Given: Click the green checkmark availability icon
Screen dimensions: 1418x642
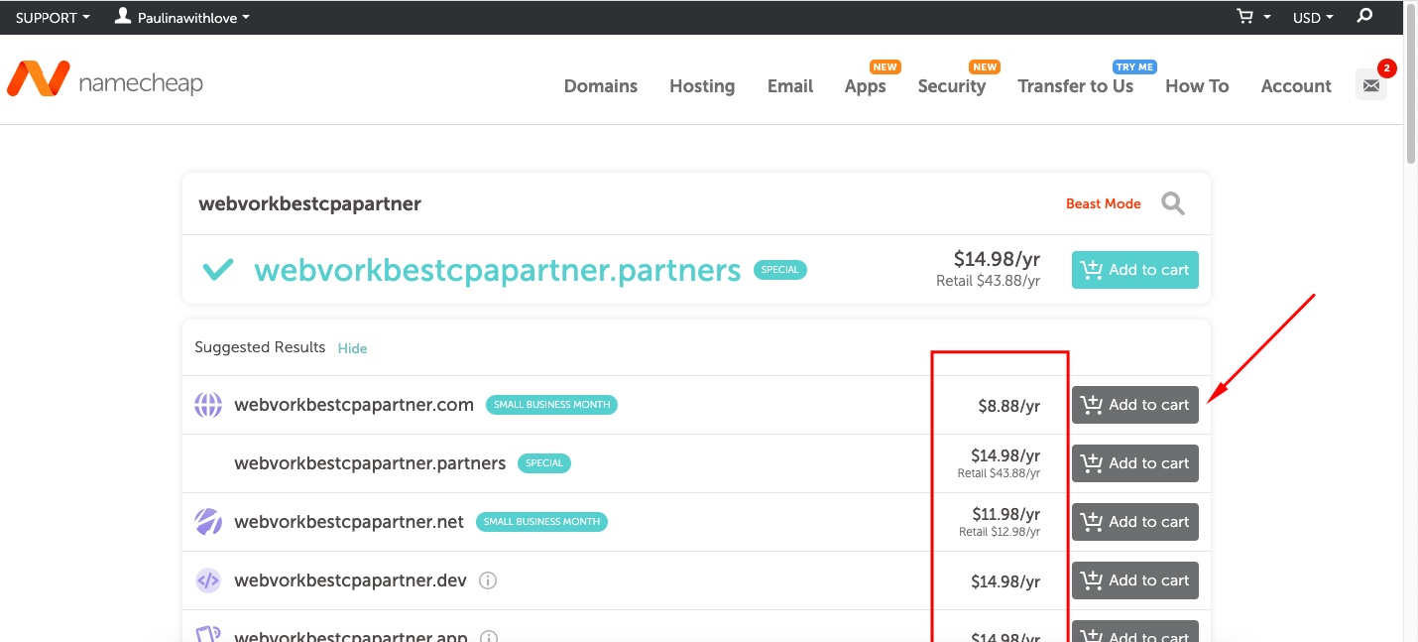Looking at the screenshot, I should point(218,269).
